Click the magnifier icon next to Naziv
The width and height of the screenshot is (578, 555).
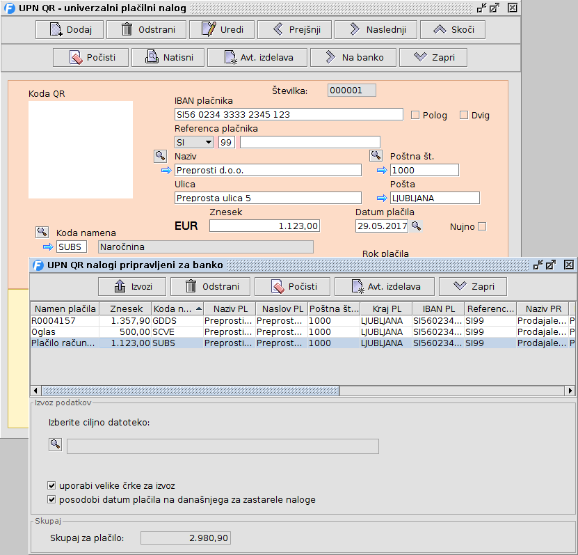pyautogui.click(x=160, y=155)
